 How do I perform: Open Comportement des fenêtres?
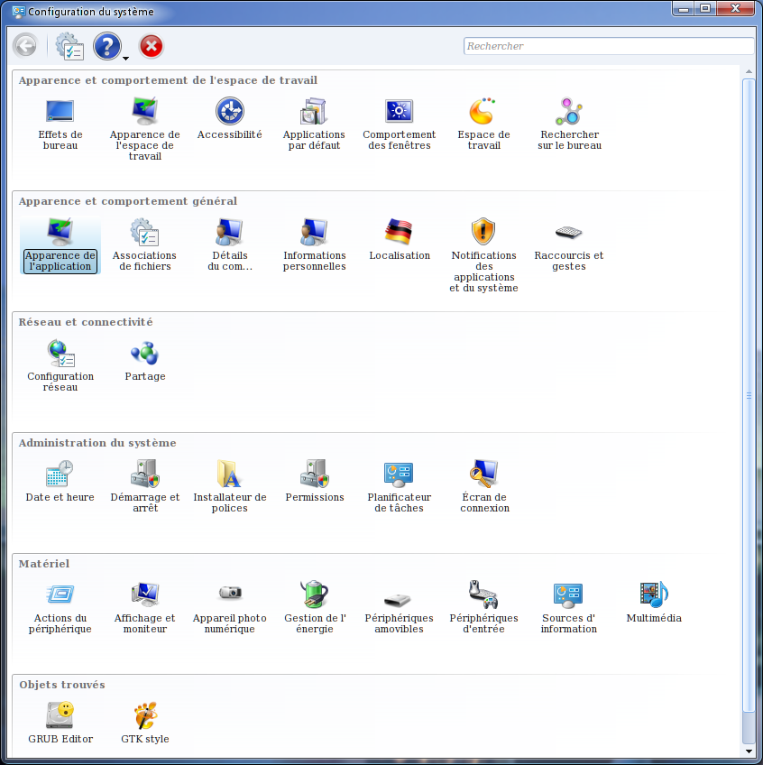click(x=399, y=124)
